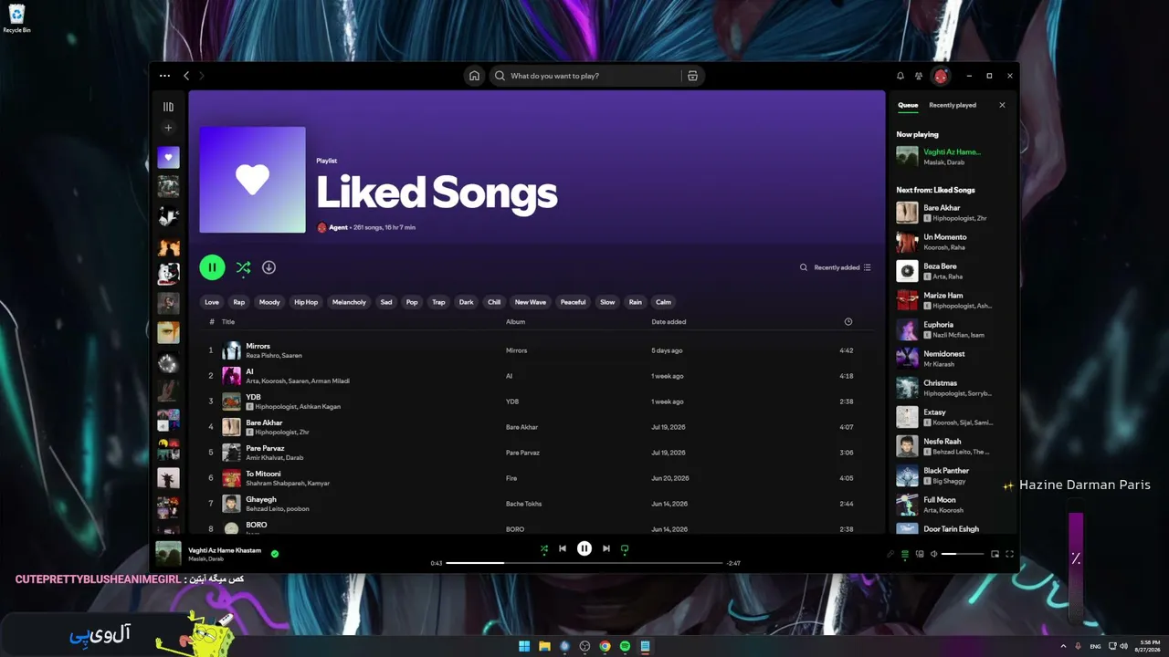Skip to the next track

point(606,548)
